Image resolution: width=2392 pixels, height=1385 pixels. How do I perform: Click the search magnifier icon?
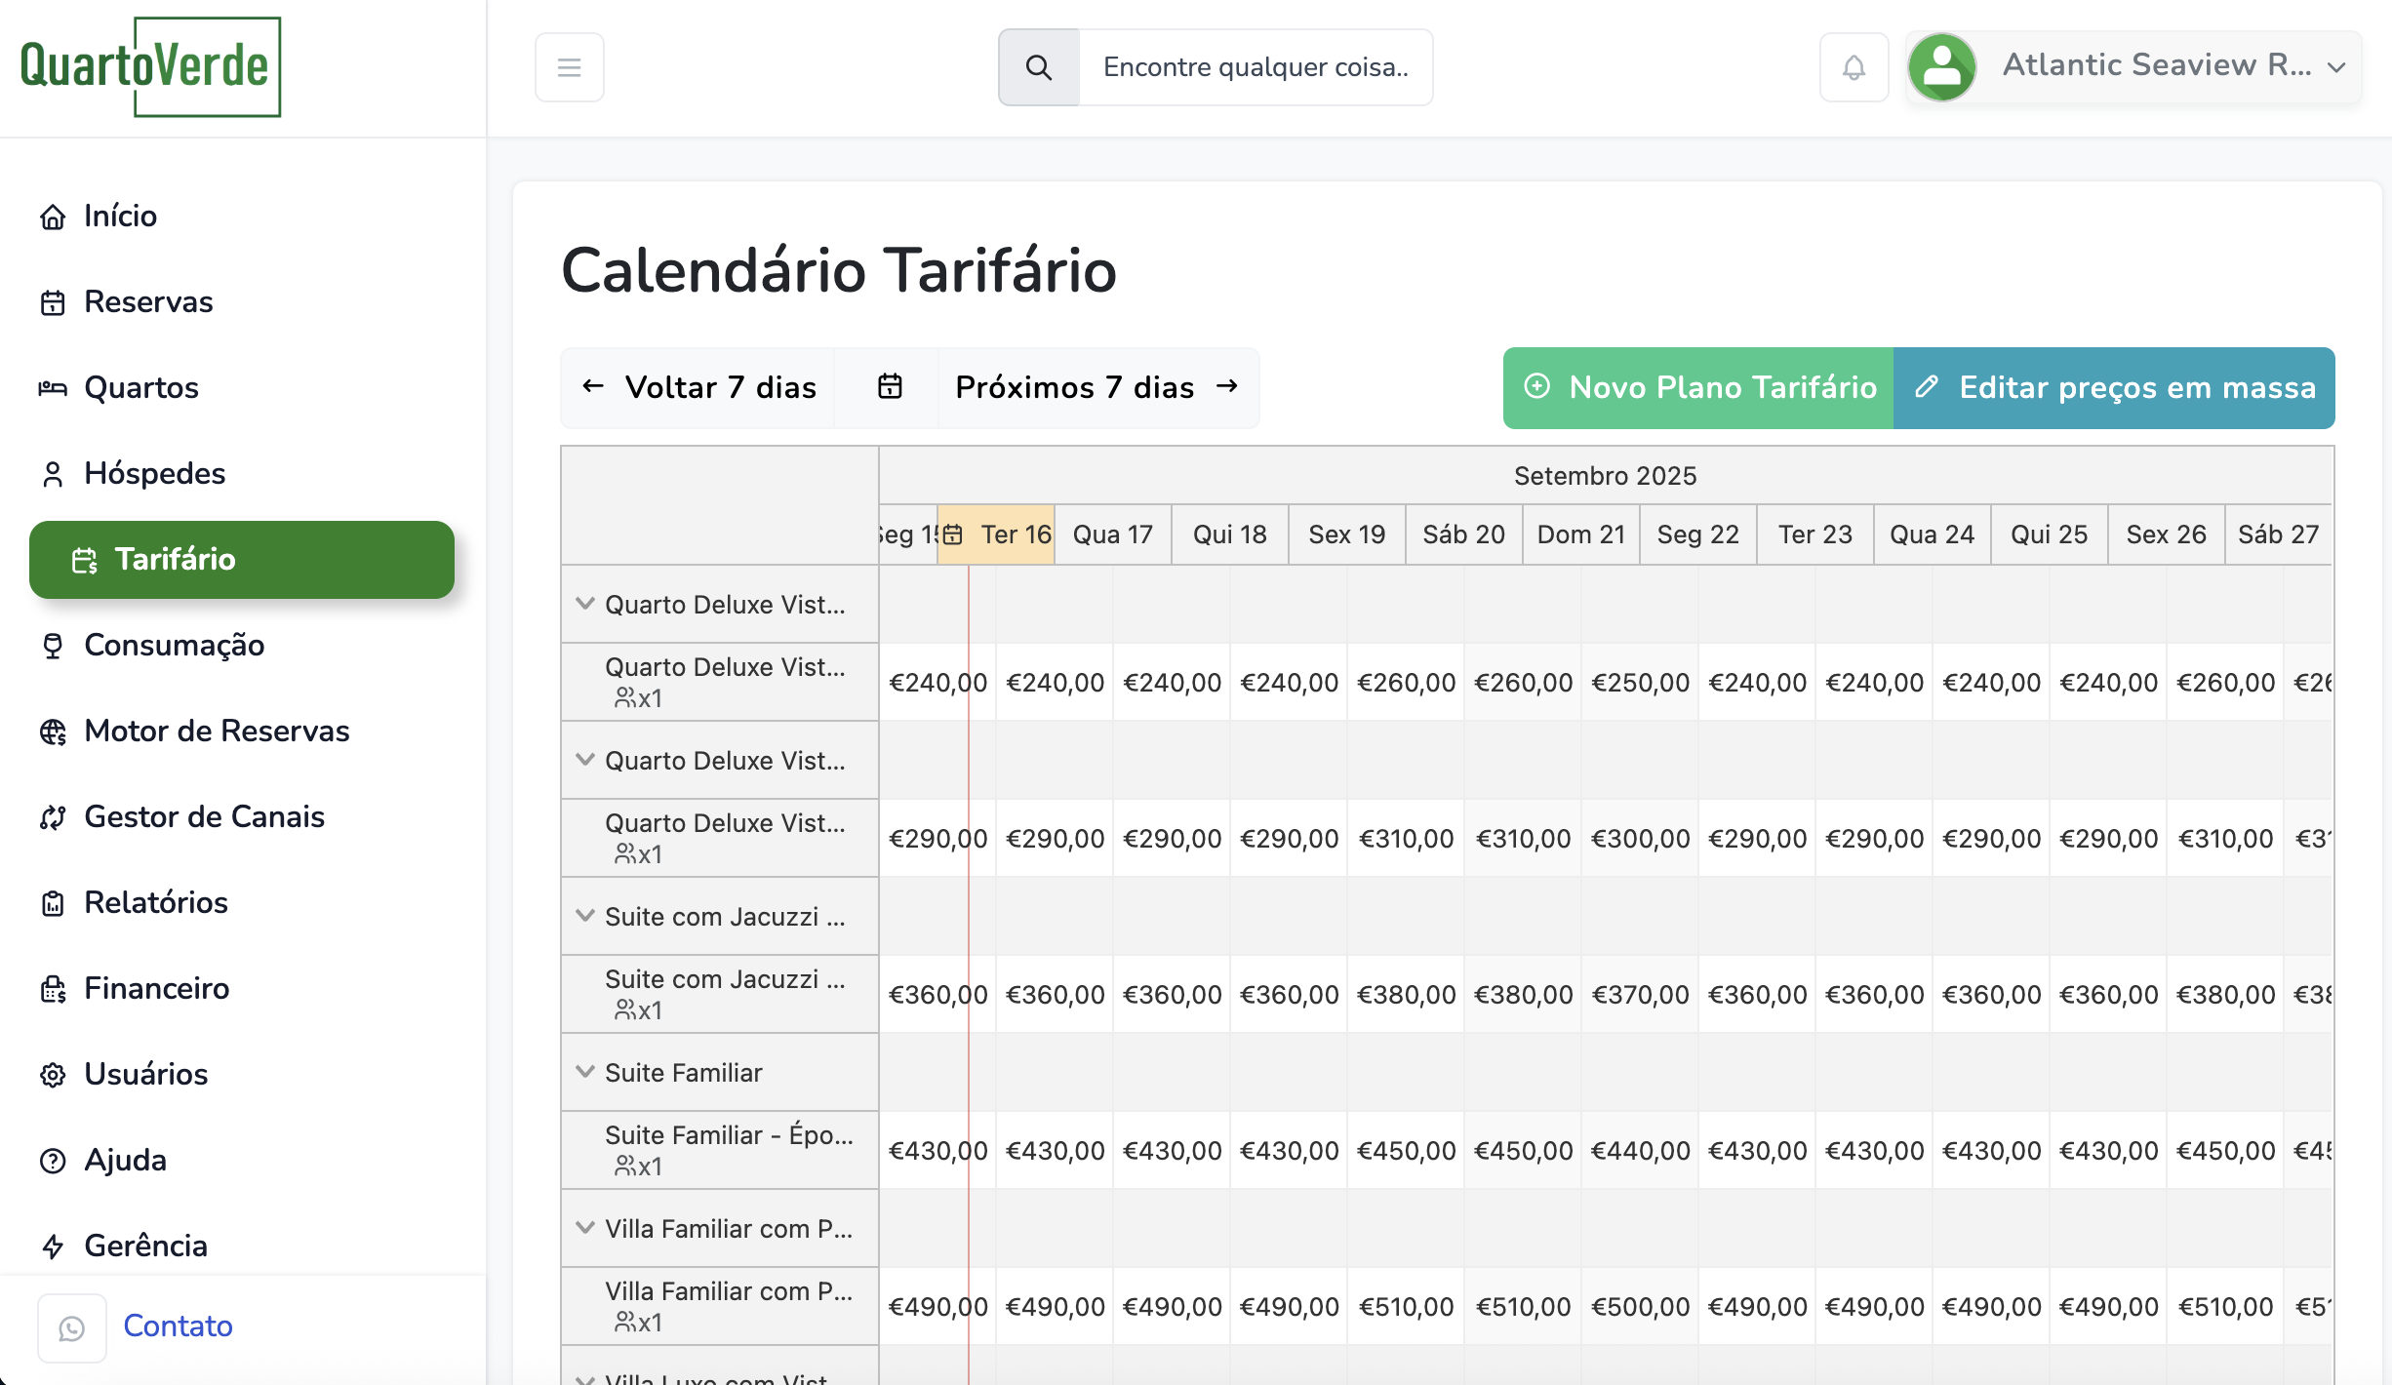[1039, 67]
